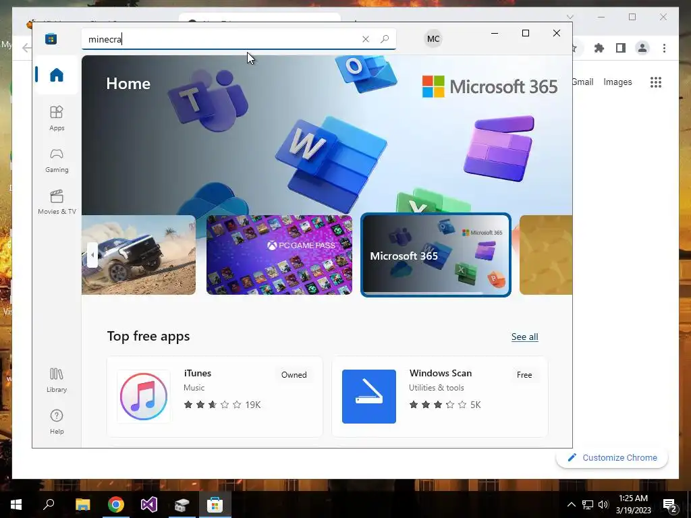Viewport: 691px width, 518px height.
Task: Click the Free label on Windows Scan
Action: [524, 375]
